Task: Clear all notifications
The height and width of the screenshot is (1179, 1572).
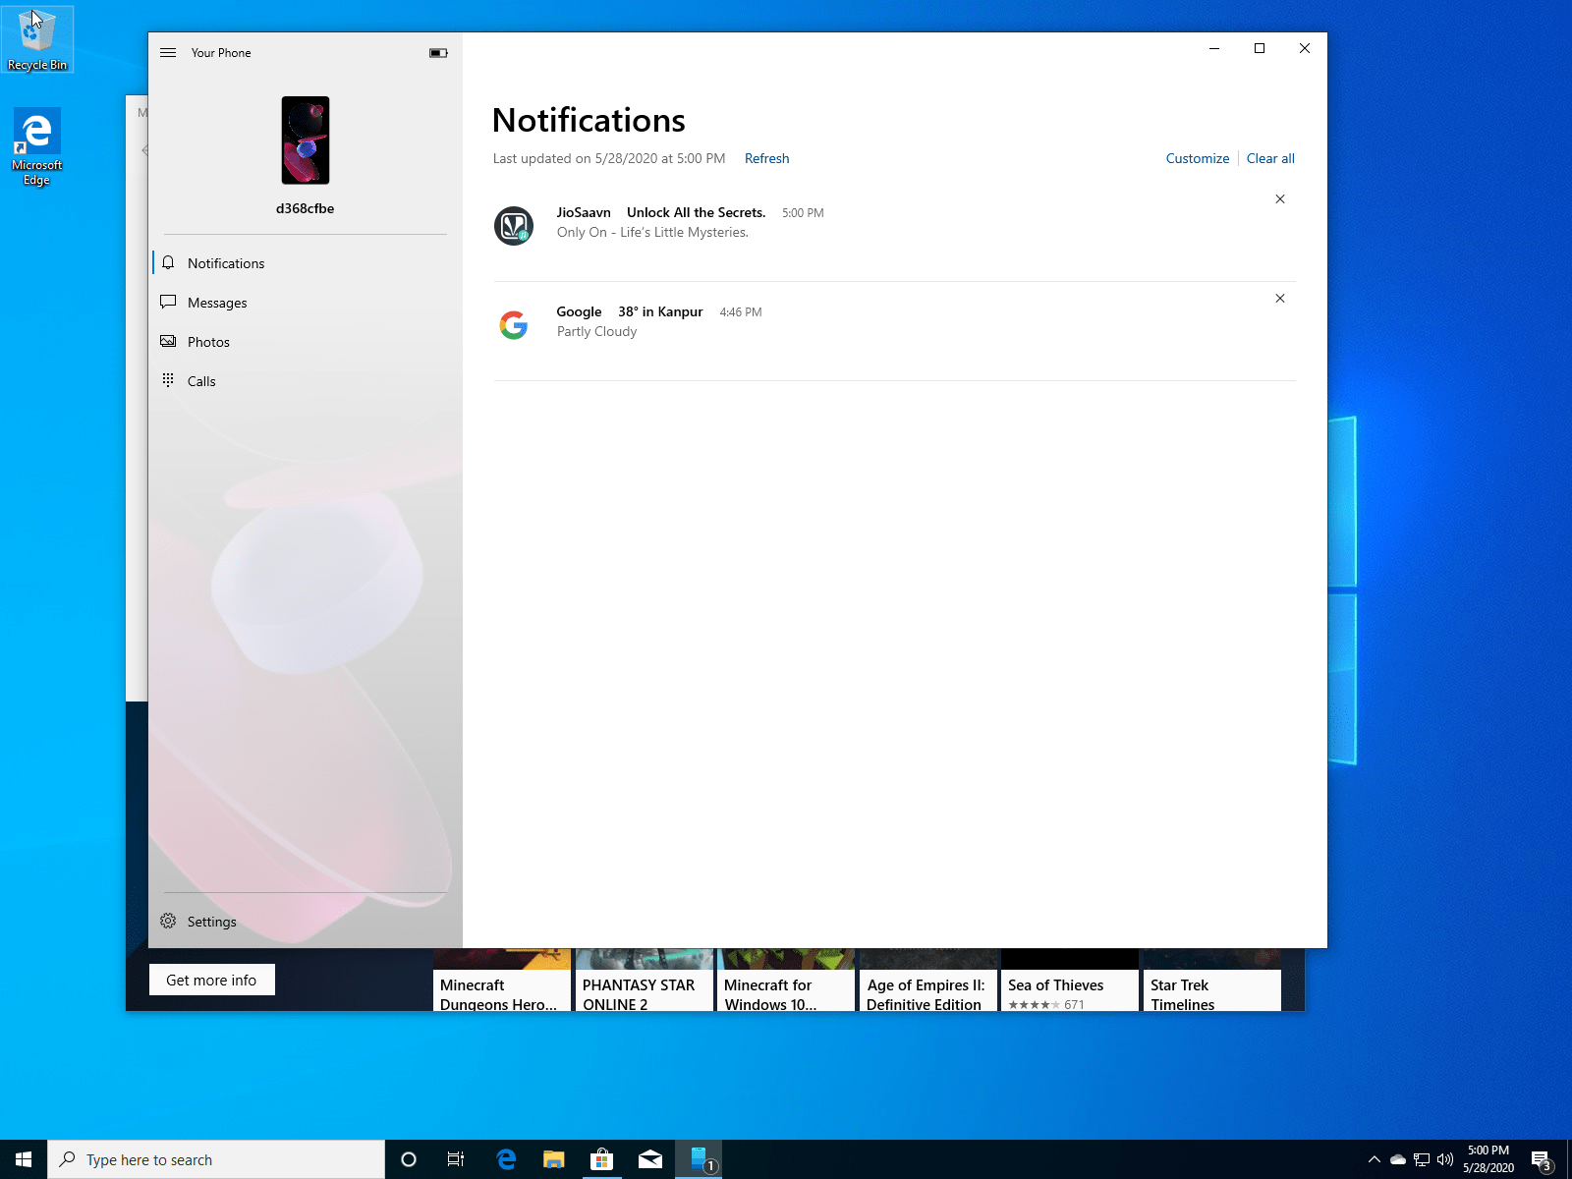Action: point(1270,158)
